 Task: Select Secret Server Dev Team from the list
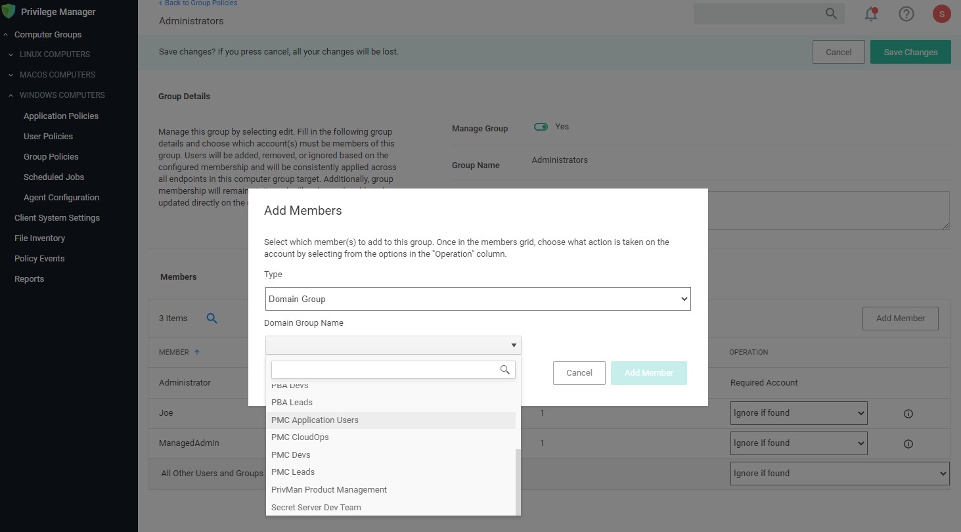[391, 508]
